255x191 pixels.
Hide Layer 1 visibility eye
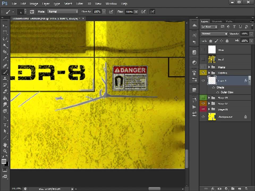pyautogui.click(x=203, y=80)
